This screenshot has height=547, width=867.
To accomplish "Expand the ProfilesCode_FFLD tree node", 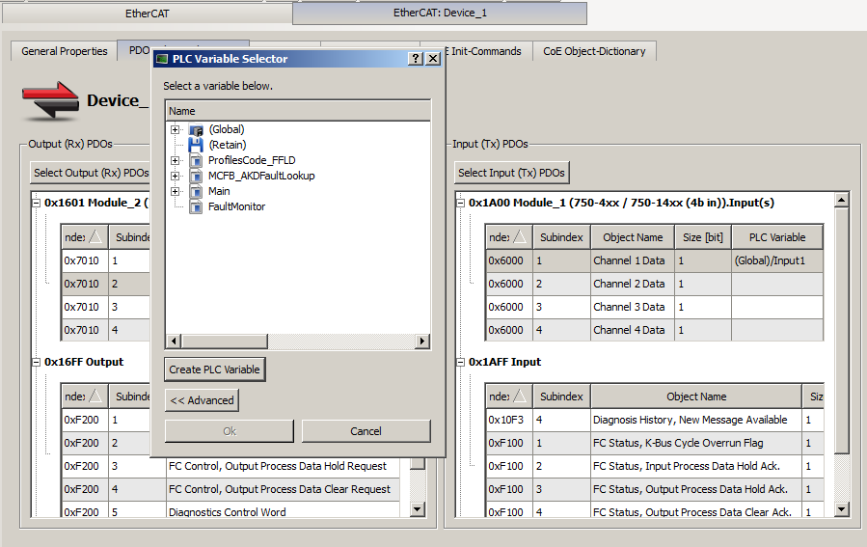I will coord(176,161).
